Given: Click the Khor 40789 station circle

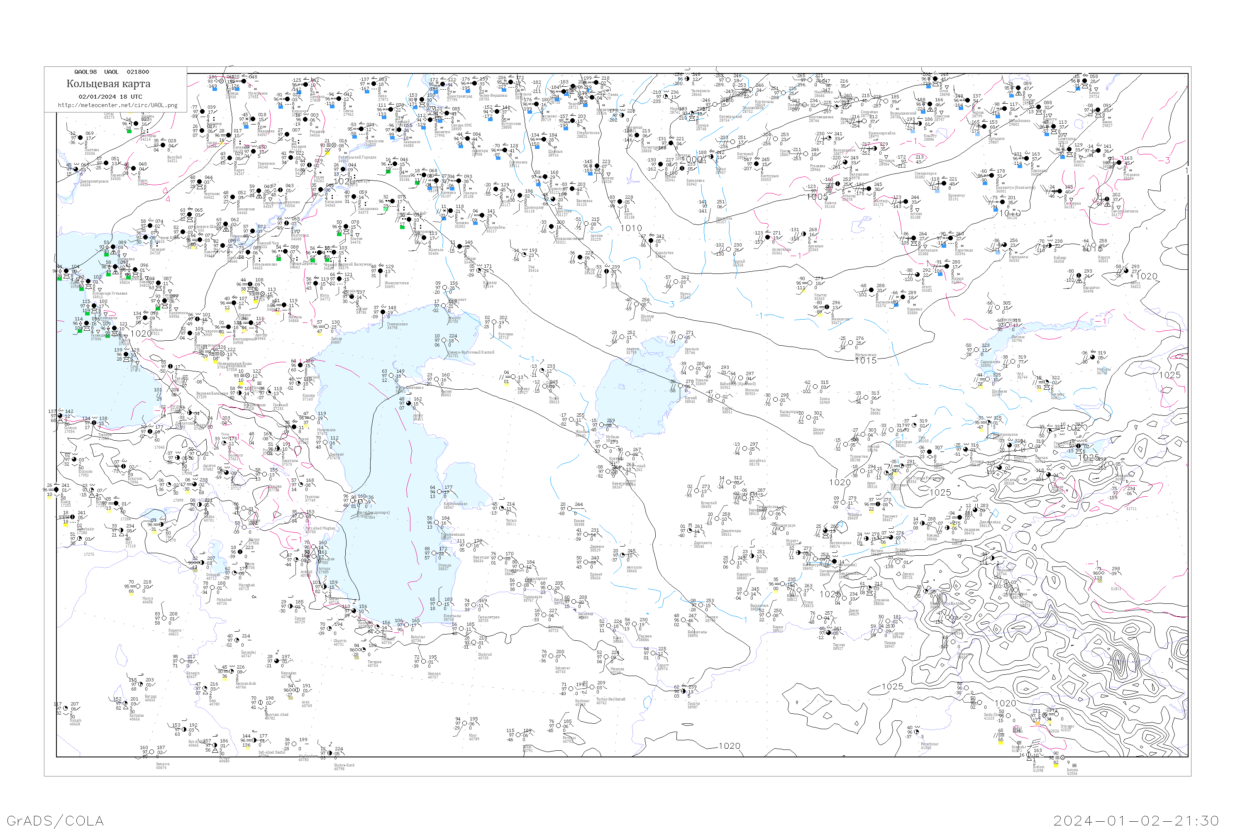Looking at the screenshot, I should pyautogui.click(x=464, y=723).
